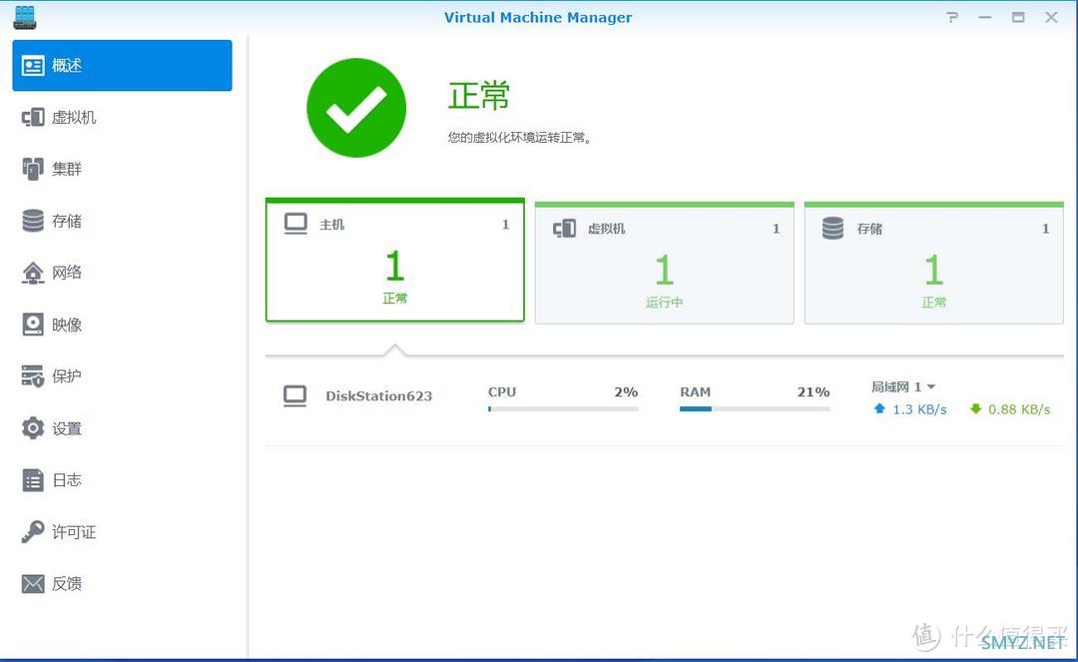Close the Virtual Machine Manager window
1078x662 pixels.
(1051, 17)
